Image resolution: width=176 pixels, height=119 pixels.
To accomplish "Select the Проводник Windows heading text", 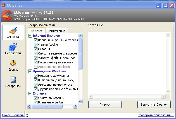I will [x=49, y=71].
